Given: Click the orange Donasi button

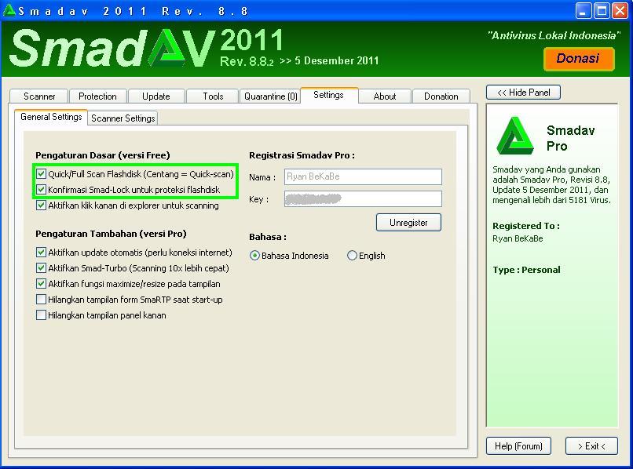Looking at the screenshot, I should [x=579, y=59].
